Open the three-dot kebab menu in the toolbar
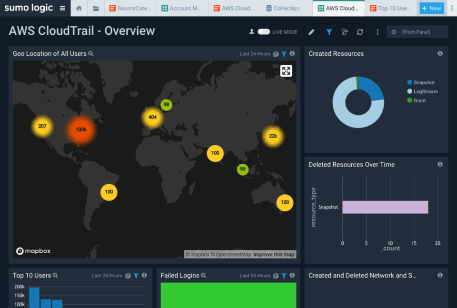The height and width of the screenshot is (308, 457). coord(377,32)
